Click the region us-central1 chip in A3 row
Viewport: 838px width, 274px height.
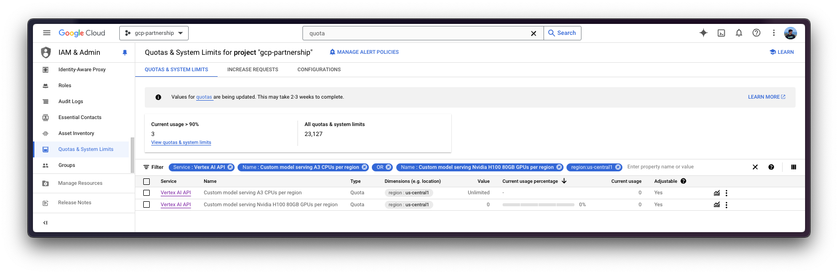(x=409, y=193)
